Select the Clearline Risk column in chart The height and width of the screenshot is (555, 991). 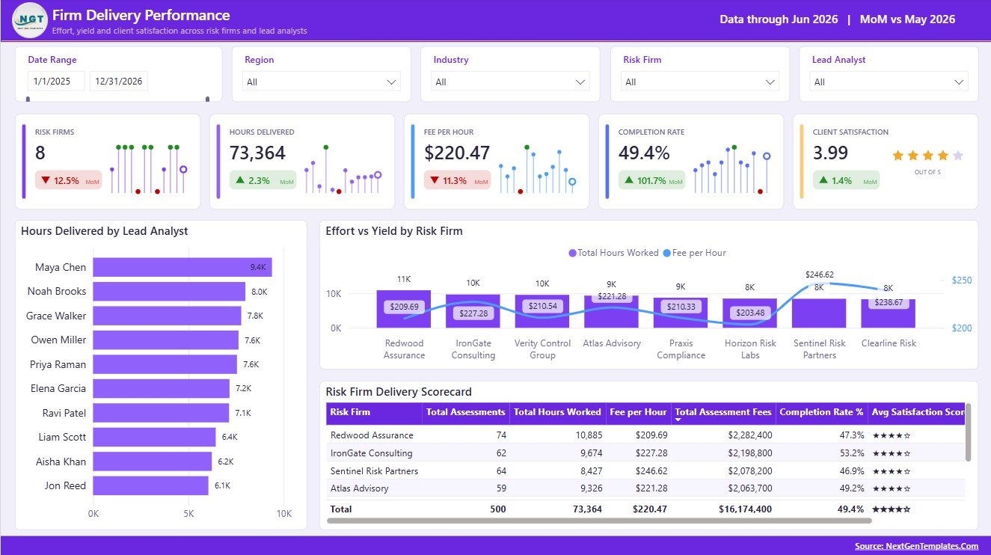pos(888,313)
